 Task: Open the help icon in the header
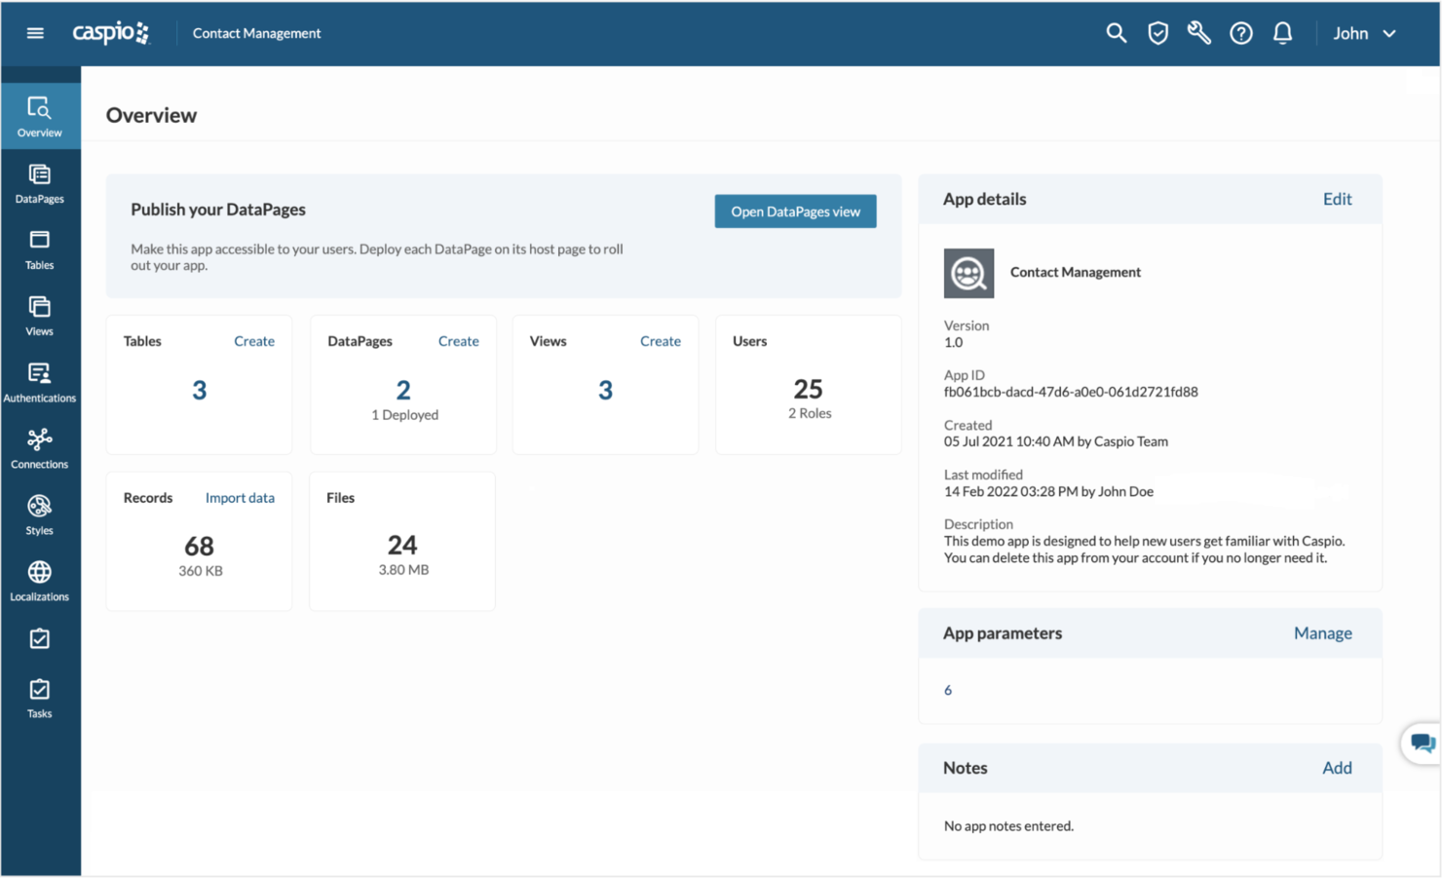pyautogui.click(x=1241, y=32)
